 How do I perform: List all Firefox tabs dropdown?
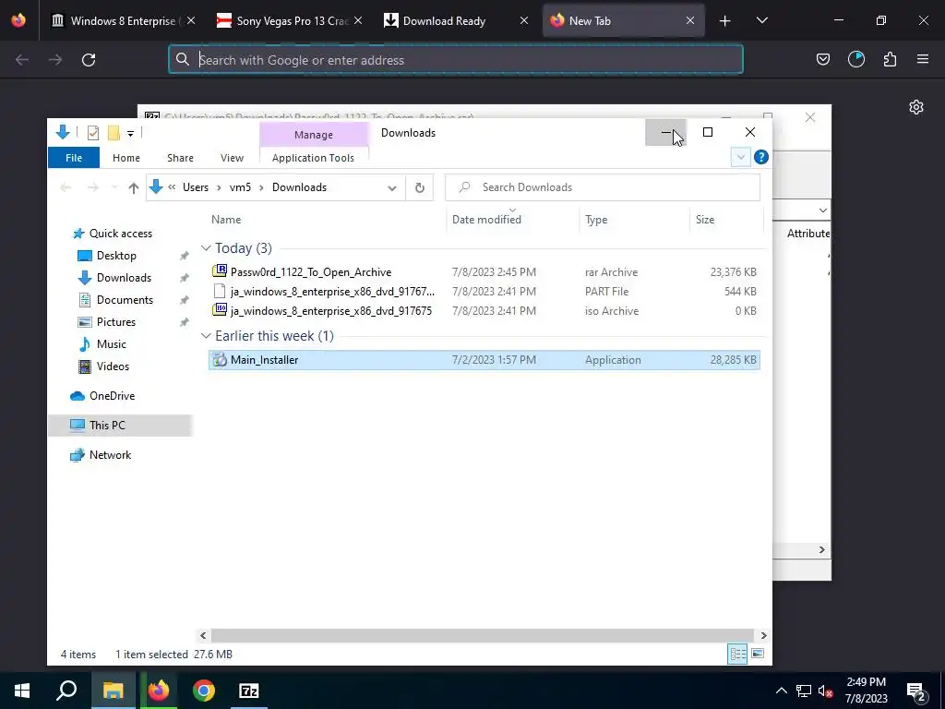761,21
